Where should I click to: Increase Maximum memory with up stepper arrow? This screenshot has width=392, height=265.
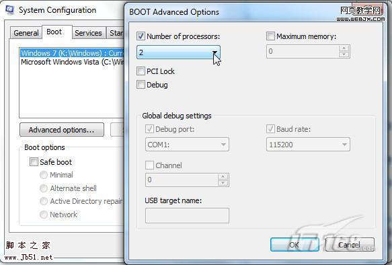click(x=344, y=48)
